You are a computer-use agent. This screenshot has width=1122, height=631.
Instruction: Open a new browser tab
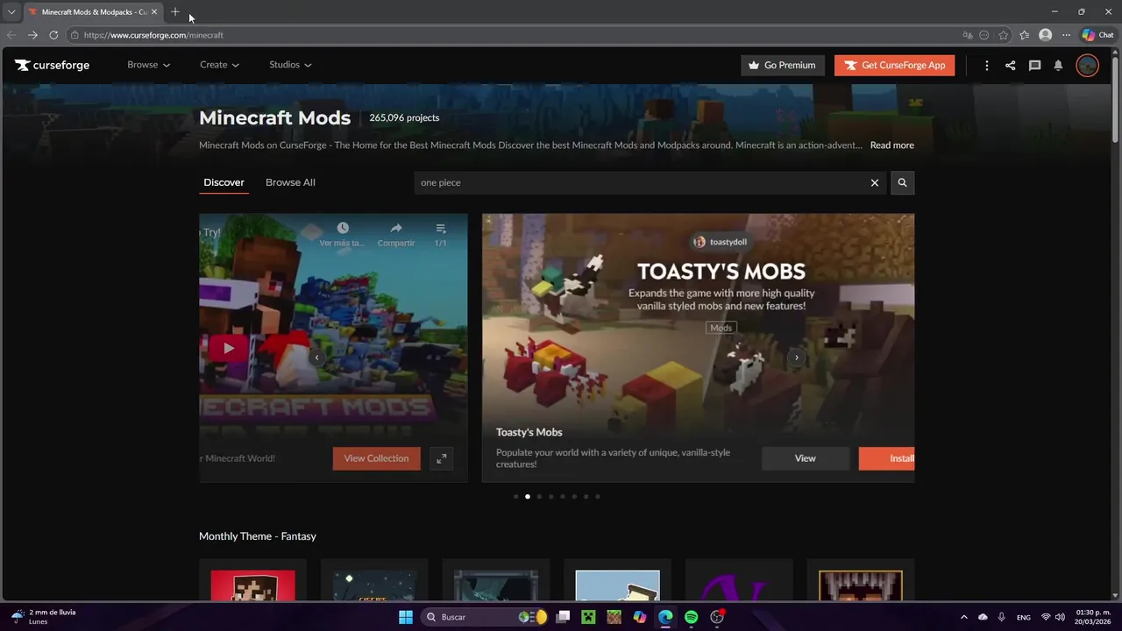[x=175, y=12]
